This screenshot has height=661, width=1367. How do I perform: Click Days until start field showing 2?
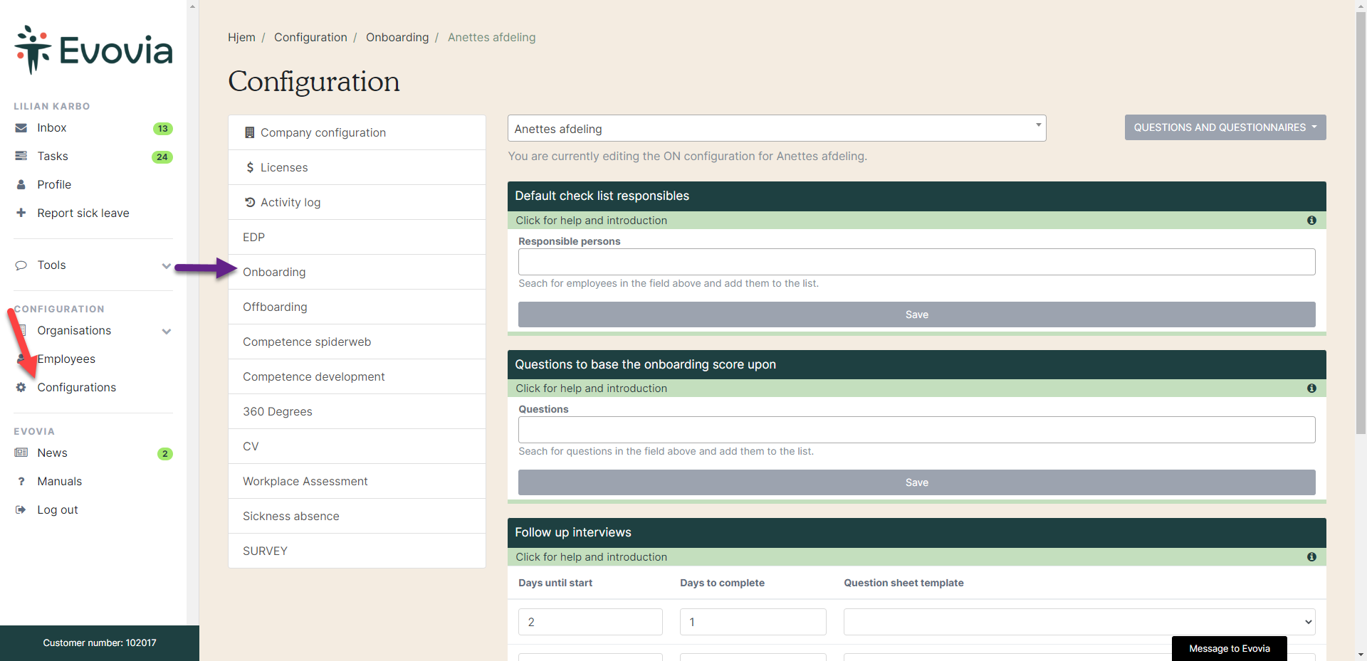[590, 622]
